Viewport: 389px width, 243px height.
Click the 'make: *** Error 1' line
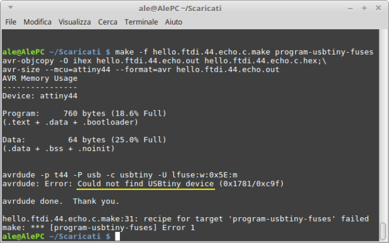99,228
